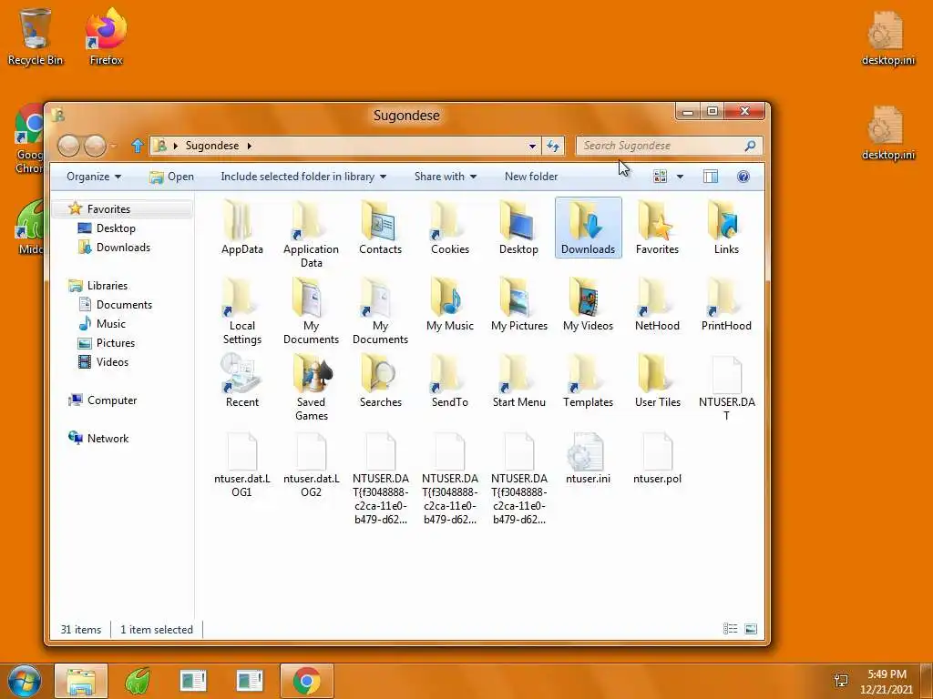
Task: Select Recycle Bin on desktop
Action: tap(36, 36)
